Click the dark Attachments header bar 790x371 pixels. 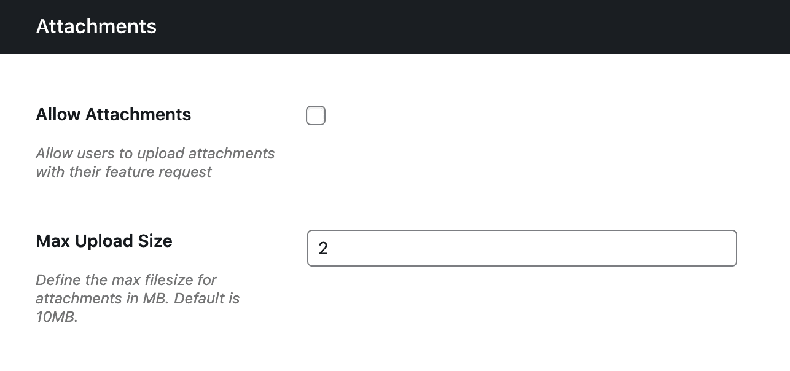coord(430,26)
